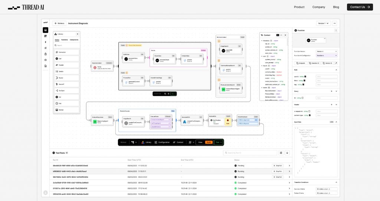The width and height of the screenshot is (380, 201).
Task: Open the Function Version dropdown
Action: pyautogui.click(x=326, y=51)
